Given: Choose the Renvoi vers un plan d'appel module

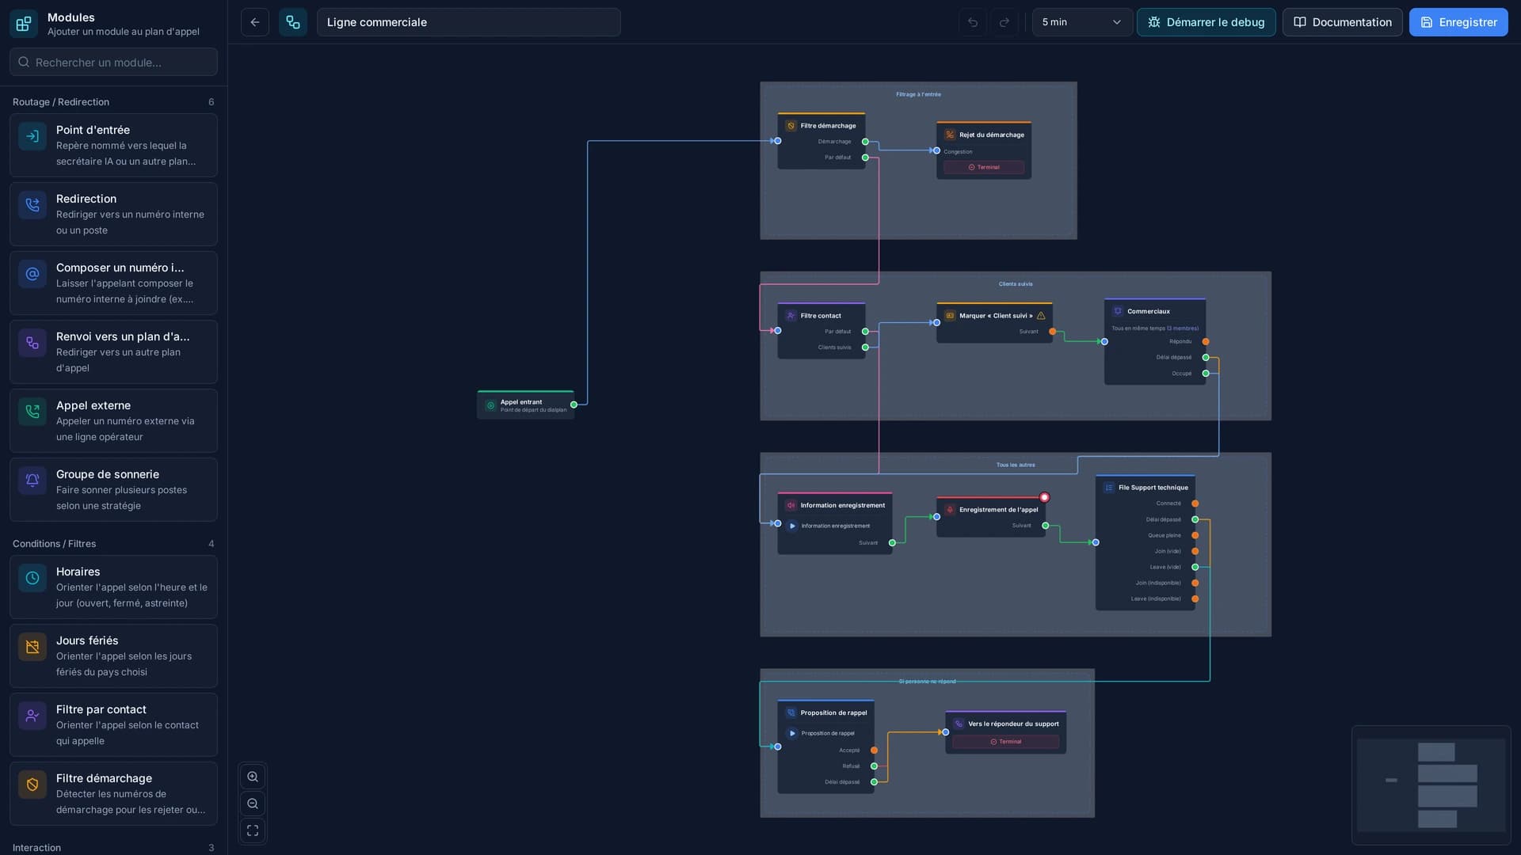Looking at the screenshot, I should click(113, 352).
